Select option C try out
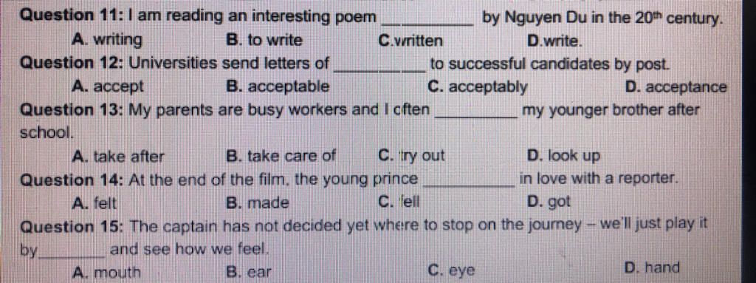Viewport: 756px width, 283px height. point(411,157)
